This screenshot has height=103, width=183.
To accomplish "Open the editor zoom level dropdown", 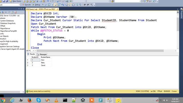I will tap(33, 51).
